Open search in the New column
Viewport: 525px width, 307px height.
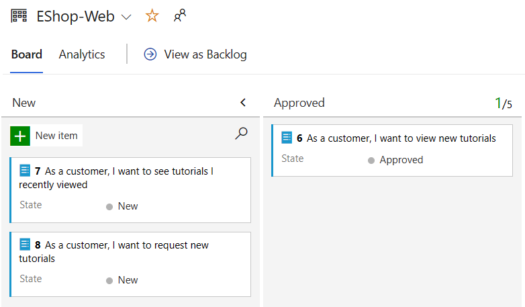pyautogui.click(x=241, y=134)
